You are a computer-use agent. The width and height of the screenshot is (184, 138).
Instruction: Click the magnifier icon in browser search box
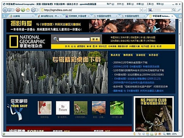pos(174,10)
